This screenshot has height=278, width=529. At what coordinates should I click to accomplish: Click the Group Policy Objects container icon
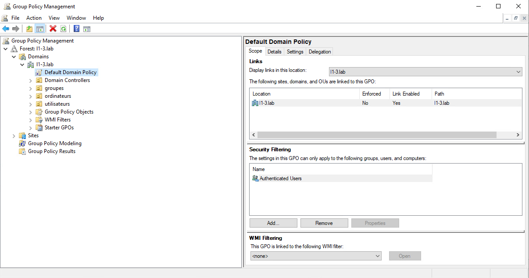(x=39, y=112)
